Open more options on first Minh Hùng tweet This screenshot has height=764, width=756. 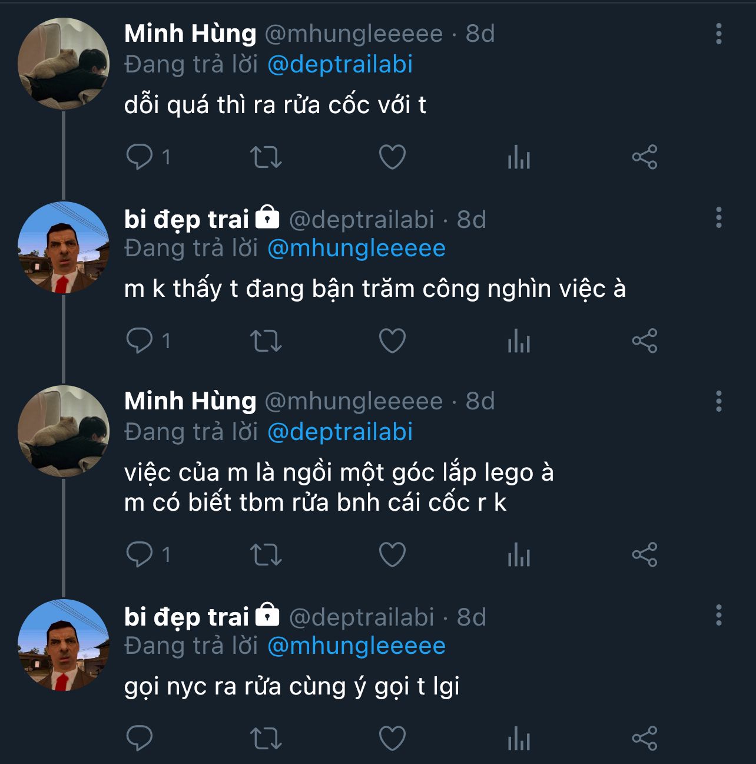click(x=718, y=34)
